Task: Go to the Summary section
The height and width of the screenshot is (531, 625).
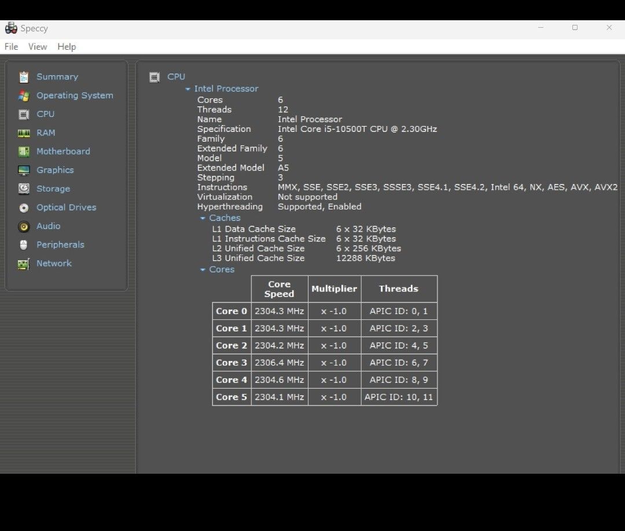Action: (x=57, y=76)
